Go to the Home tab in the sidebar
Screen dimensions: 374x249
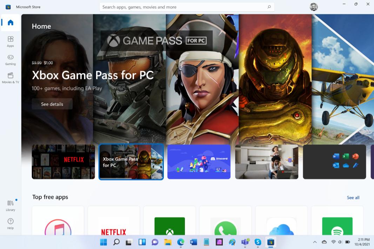point(10,22)
